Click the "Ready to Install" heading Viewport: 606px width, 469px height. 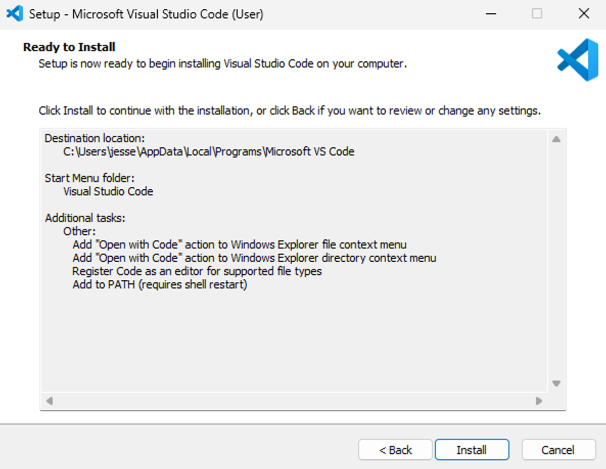coord(69,47)
